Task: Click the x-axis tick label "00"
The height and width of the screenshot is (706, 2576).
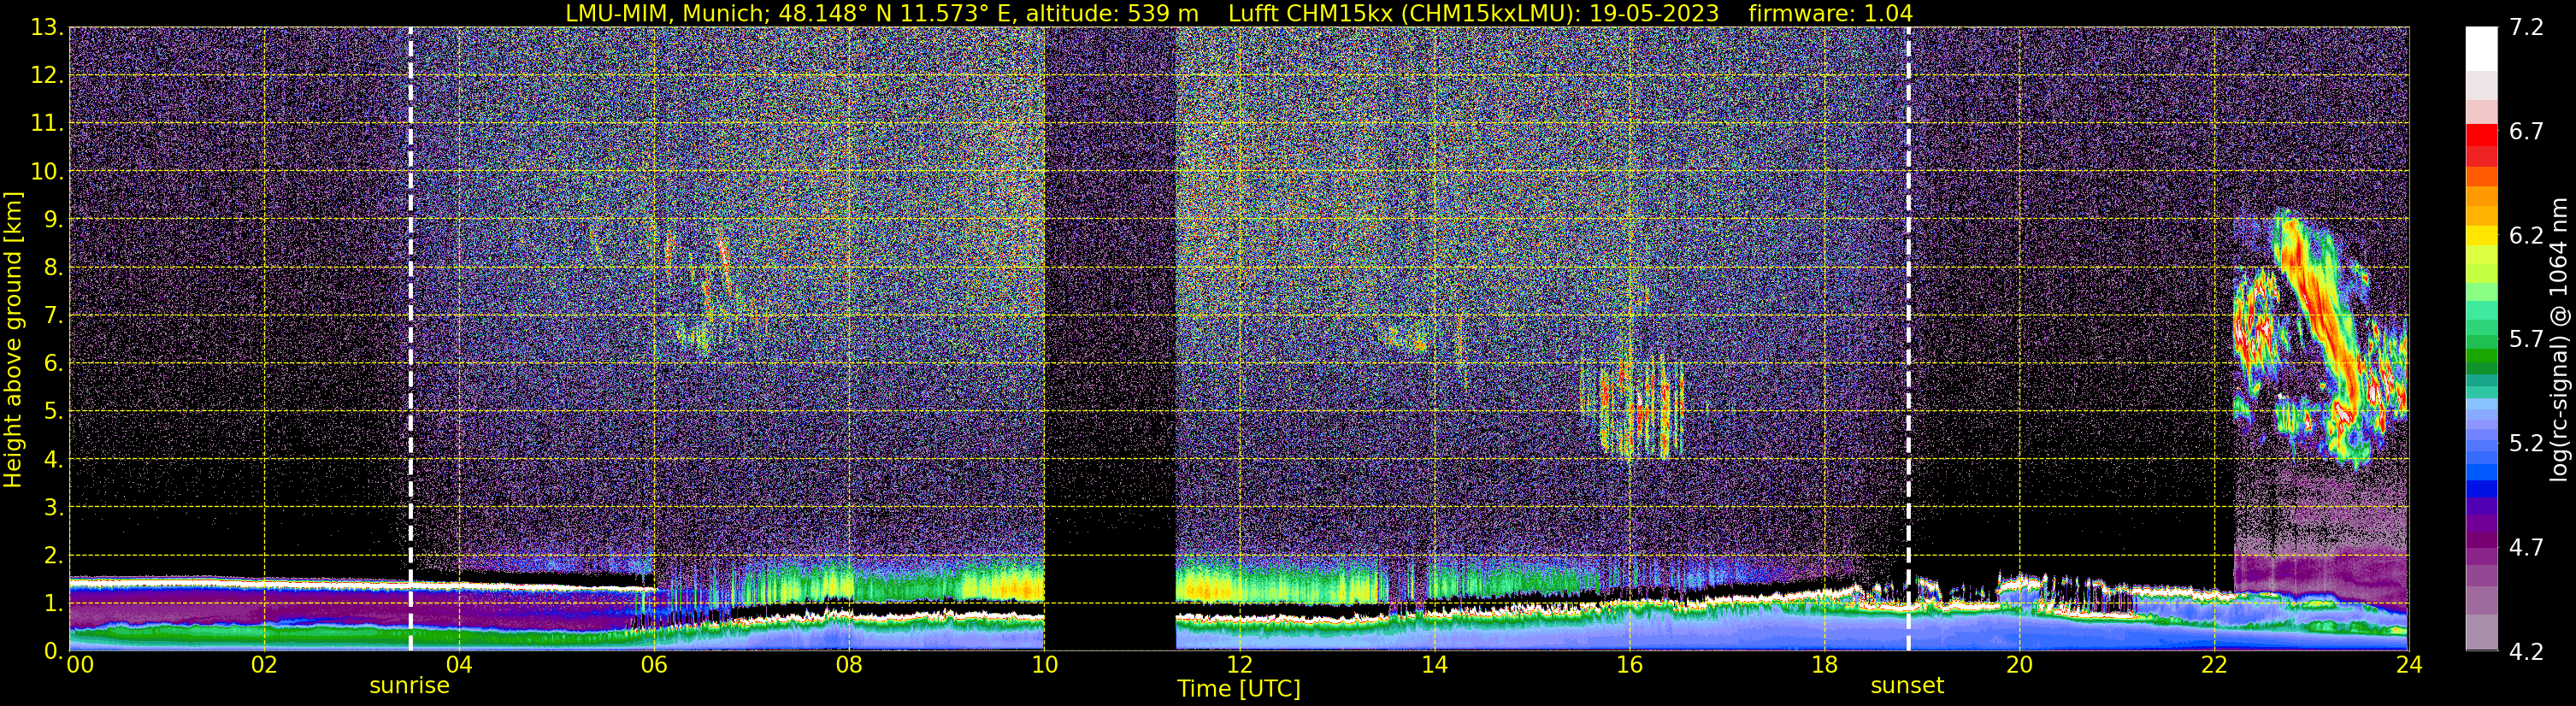Action: click(x=80, y=665)
